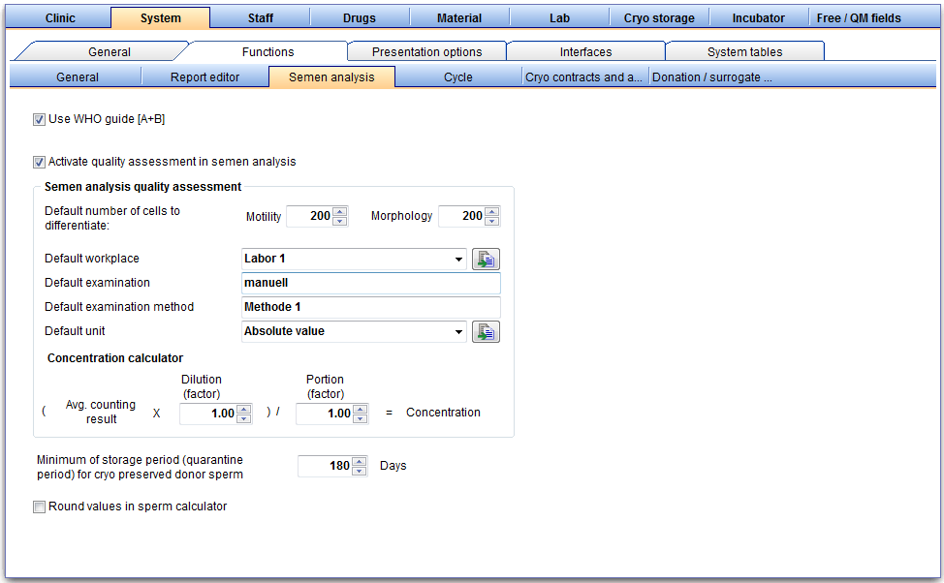Decrease Morphology cell count with down arrow
This screenshot has height=583, width=944.
point(491,221)
